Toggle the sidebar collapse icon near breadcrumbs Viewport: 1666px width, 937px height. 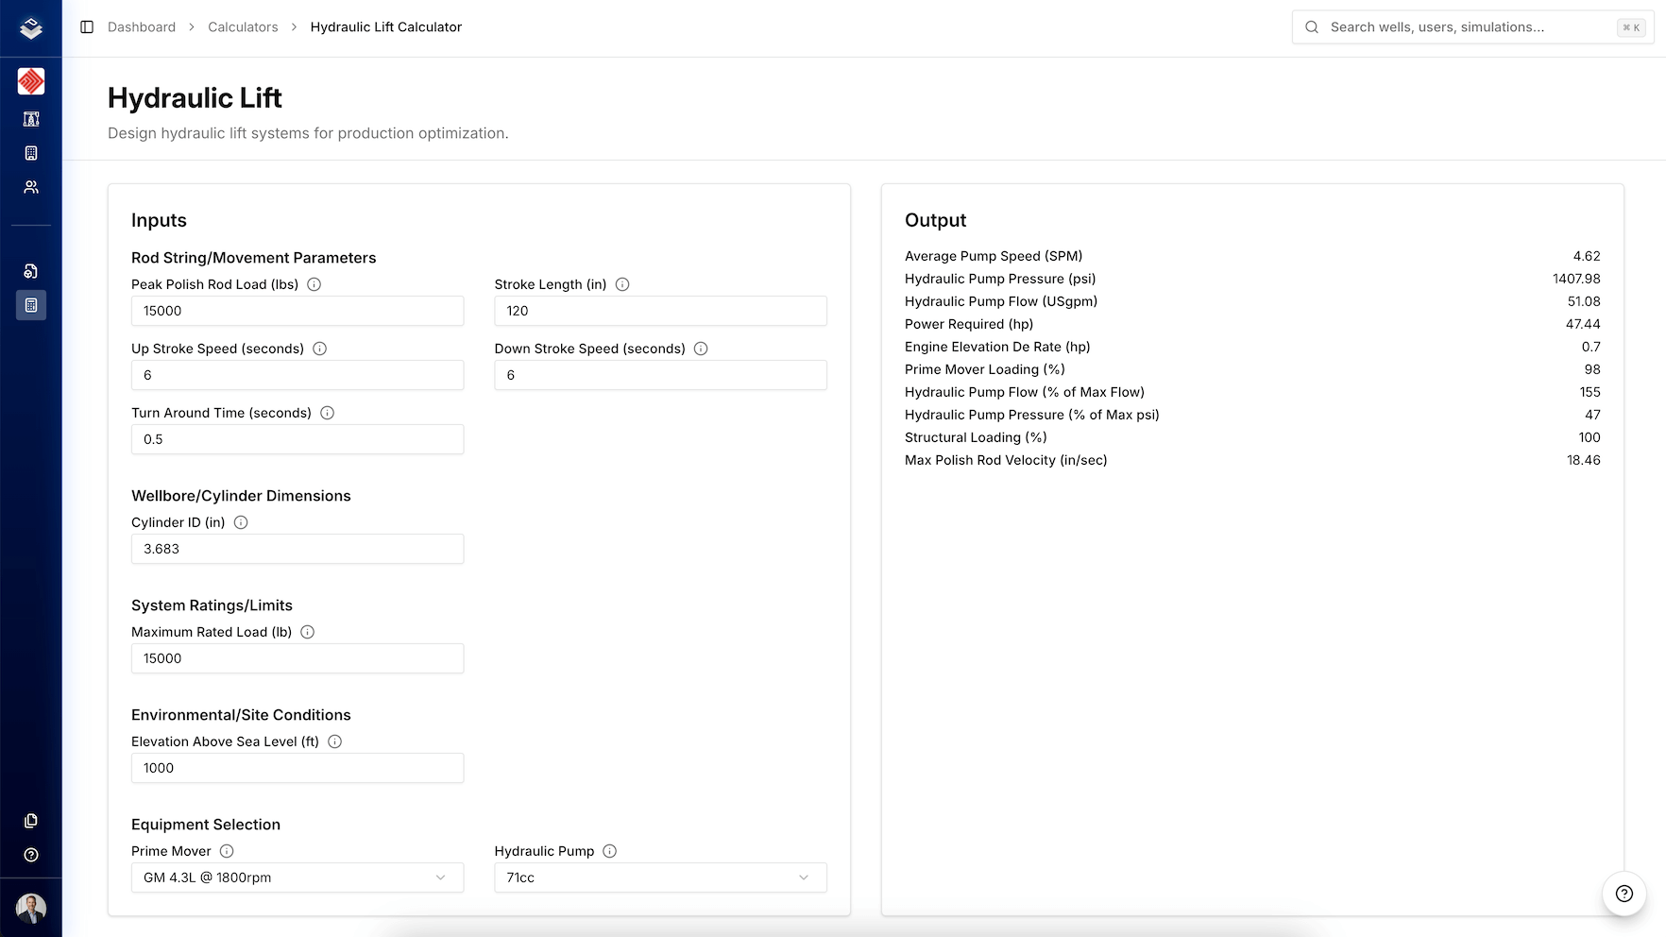(x=88, y=26)
